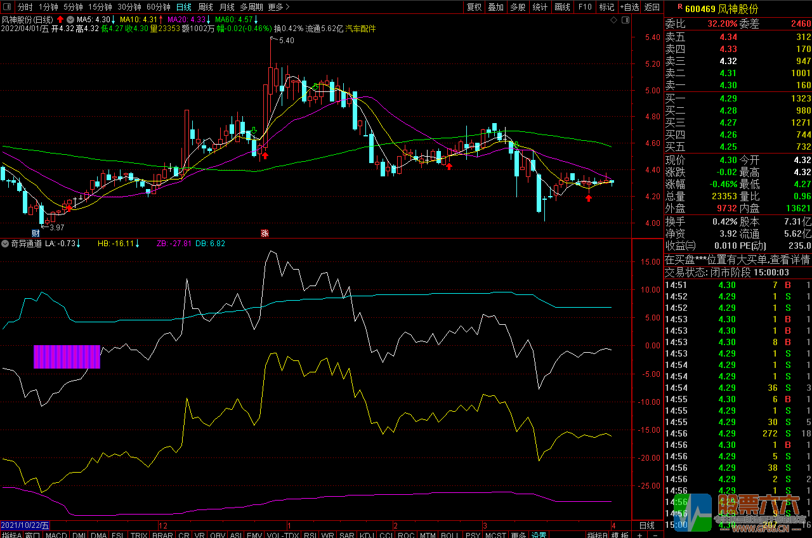Select the DMA indicator tab

(x=99, y=535)
